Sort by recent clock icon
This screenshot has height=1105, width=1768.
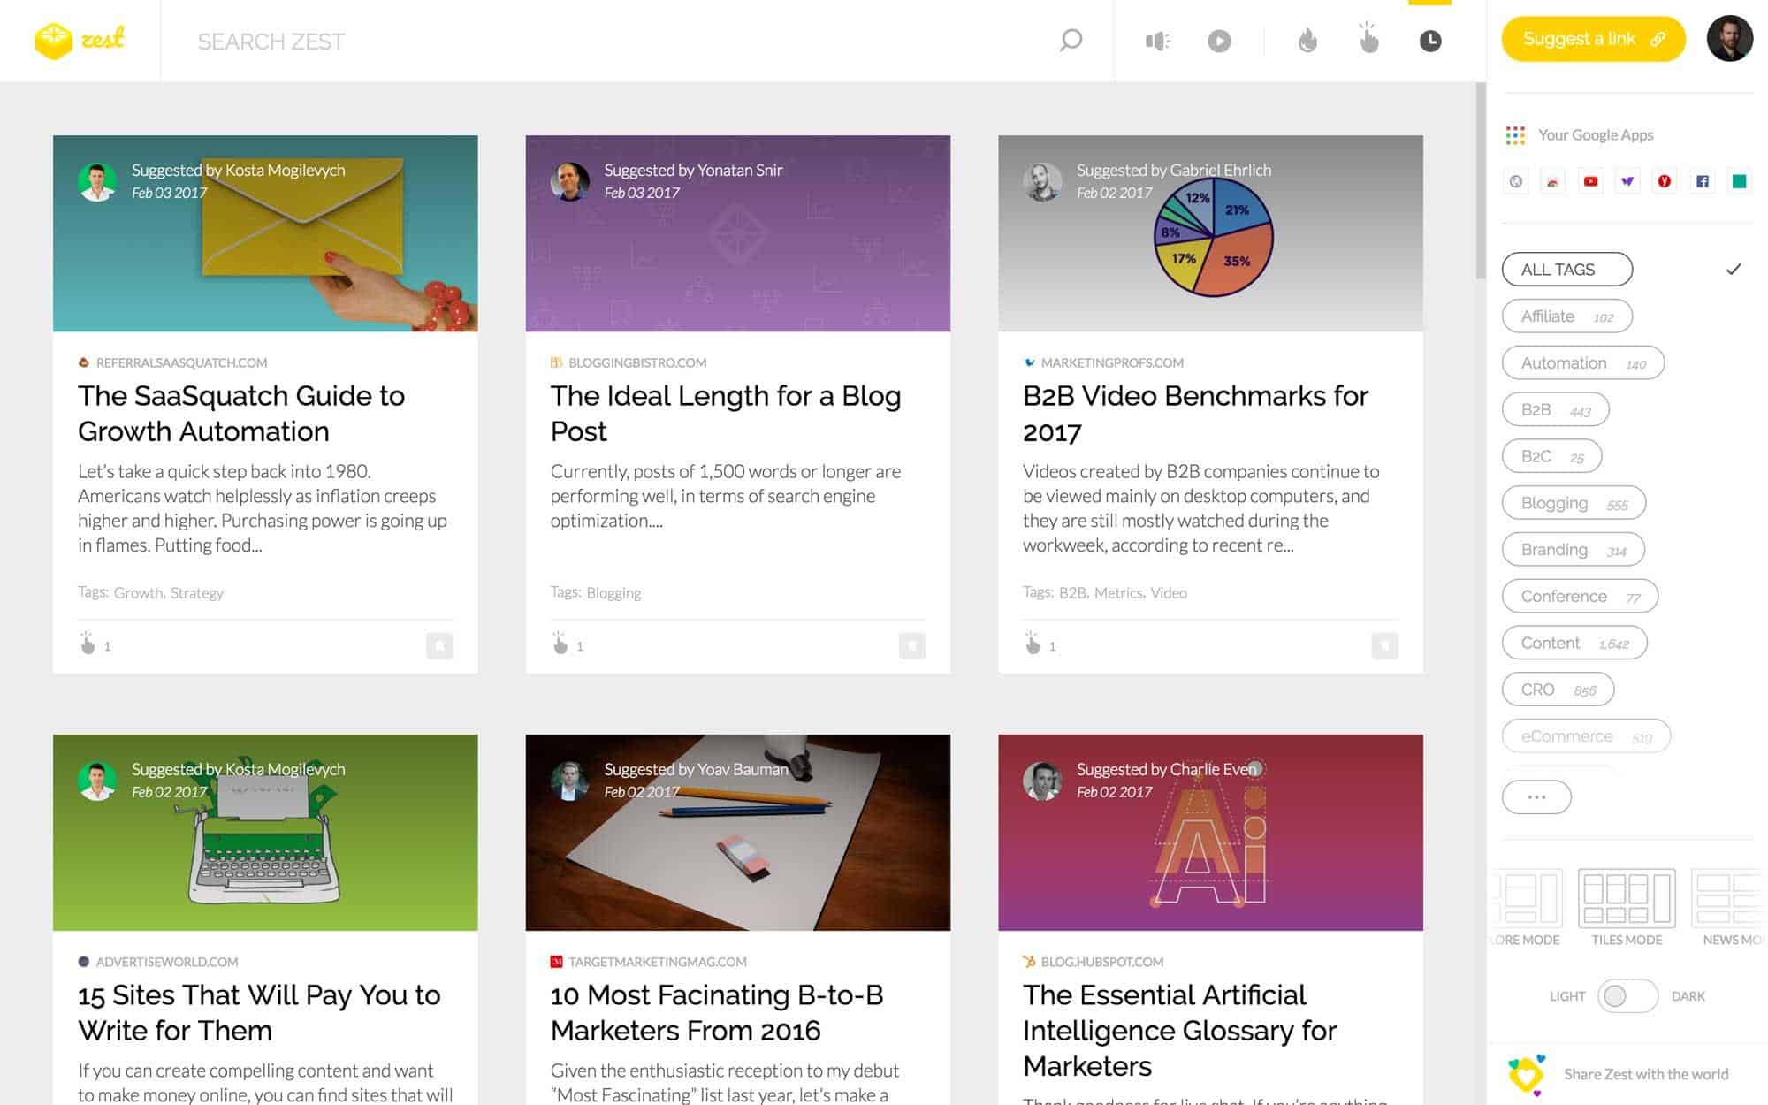coord(1430,41)
